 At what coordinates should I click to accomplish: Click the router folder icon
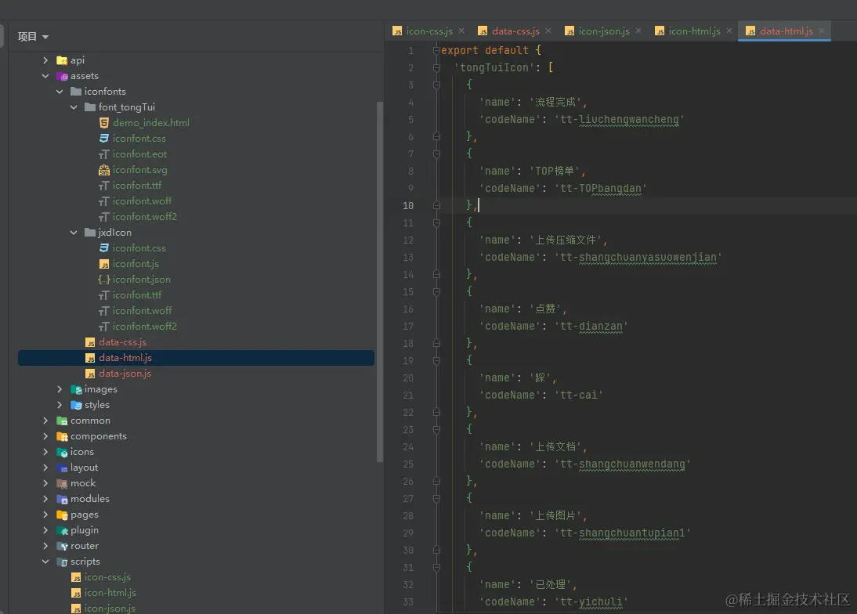pos(62,546)
